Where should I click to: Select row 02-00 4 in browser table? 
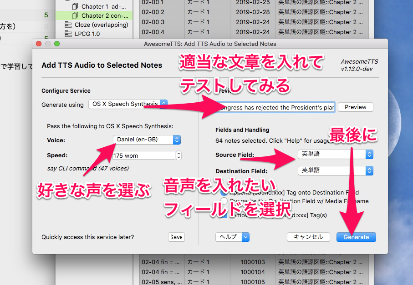[253, 32]
